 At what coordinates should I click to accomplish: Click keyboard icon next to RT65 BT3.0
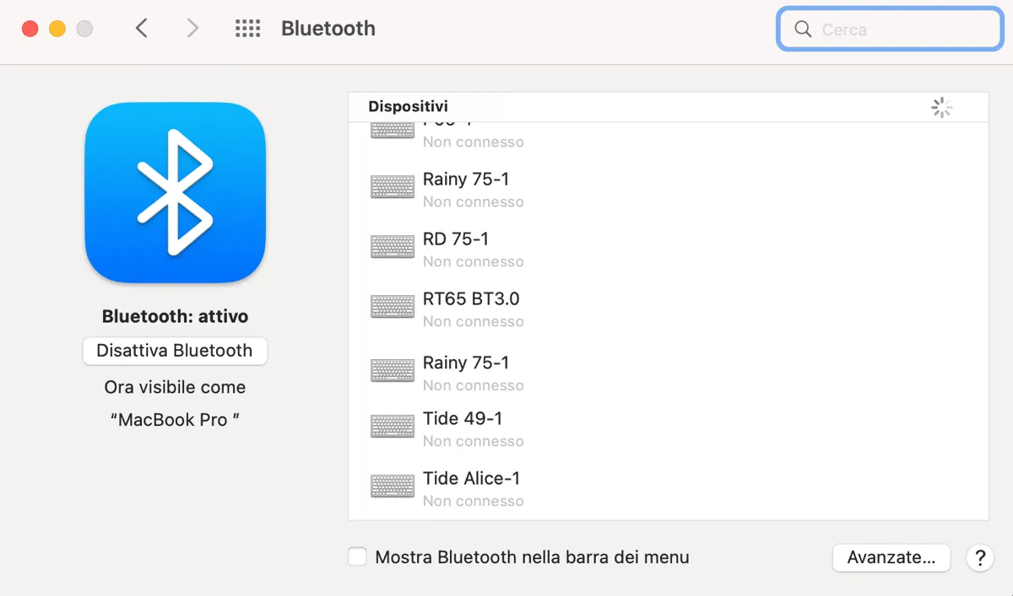(x=393, y=307)
